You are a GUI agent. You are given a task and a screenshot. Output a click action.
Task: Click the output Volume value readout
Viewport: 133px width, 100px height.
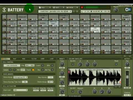[127, 88]
